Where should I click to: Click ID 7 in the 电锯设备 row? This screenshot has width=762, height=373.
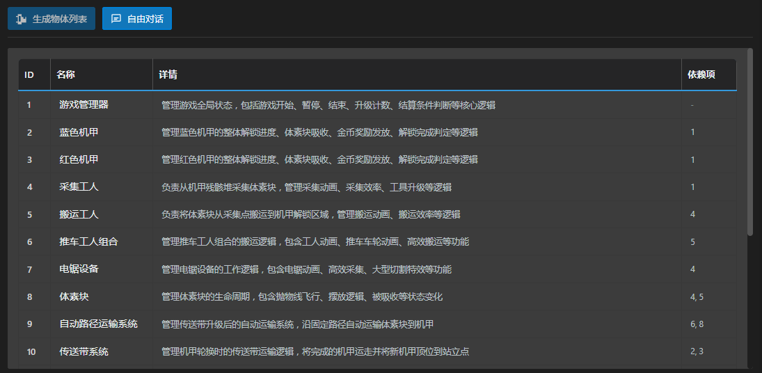pos(29,269)
